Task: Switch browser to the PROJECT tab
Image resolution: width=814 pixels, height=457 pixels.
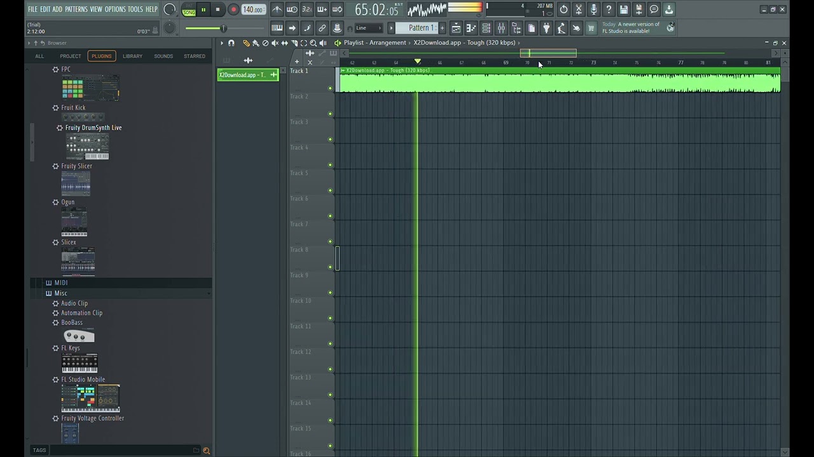Action: click(71, 56)
